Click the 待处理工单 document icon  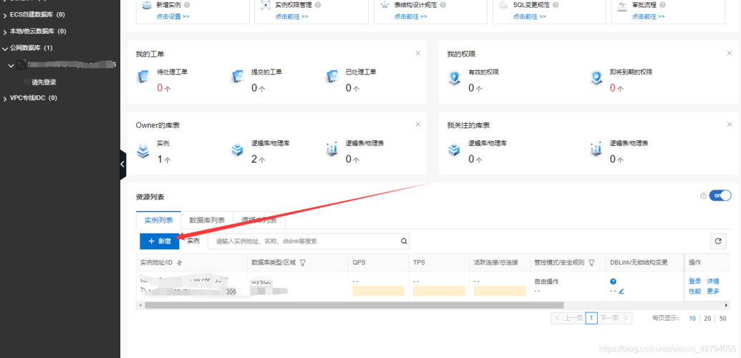(x=142, y=77)
